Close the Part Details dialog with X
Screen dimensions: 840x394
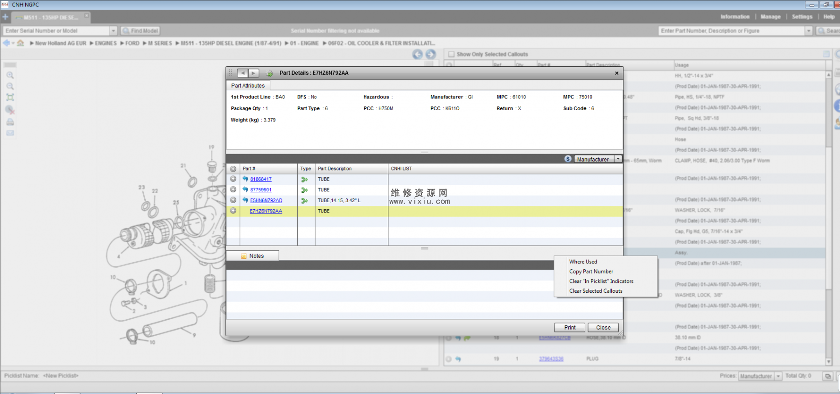point(616,73)
